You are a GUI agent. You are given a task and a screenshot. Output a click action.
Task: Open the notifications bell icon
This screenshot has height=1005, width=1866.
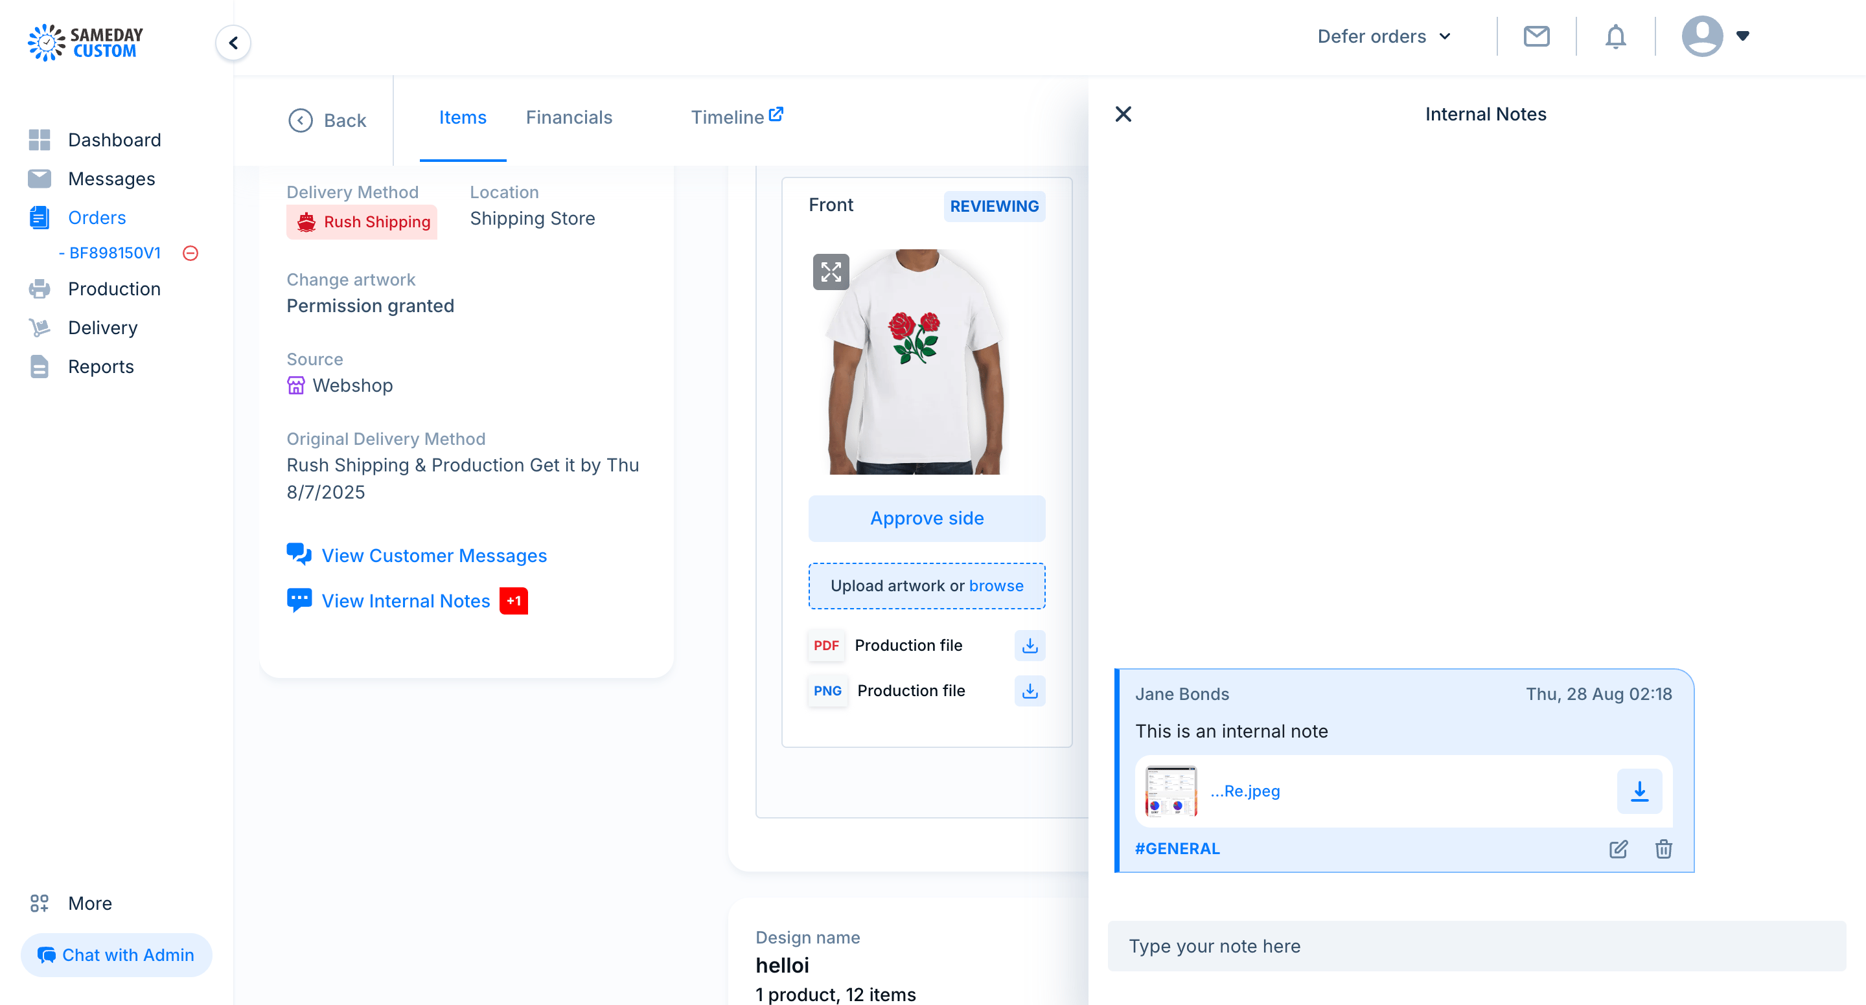[1615, 36]
